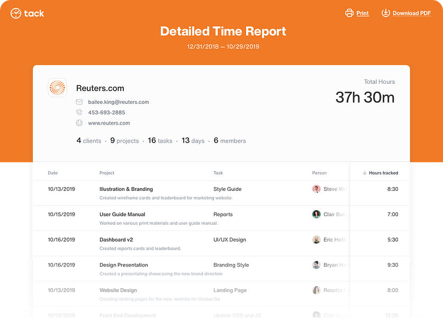The height and width of the screenshot is (318, 443).
Task: Click the Style Guide task cell
Action: click(x=228, y=189)
